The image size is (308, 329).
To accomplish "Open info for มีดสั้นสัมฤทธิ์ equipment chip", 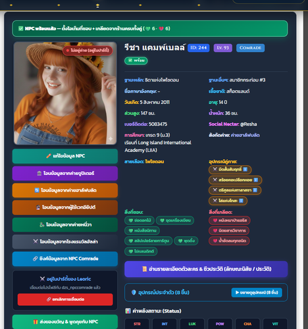I will pos(245,169).
